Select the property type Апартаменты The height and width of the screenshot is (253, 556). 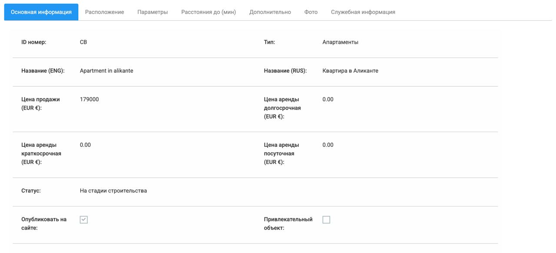341,42
